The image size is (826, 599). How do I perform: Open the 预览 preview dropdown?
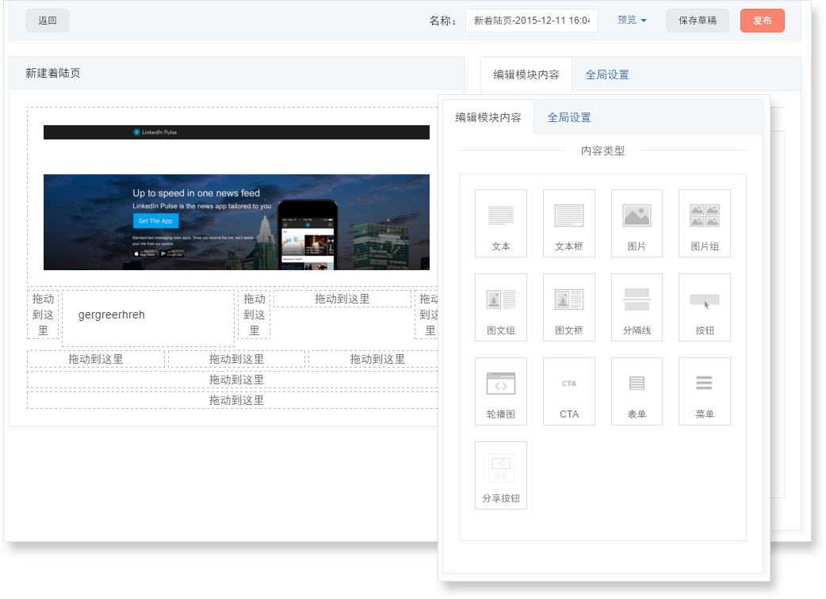pyautogui.click(x=632, y=21)
